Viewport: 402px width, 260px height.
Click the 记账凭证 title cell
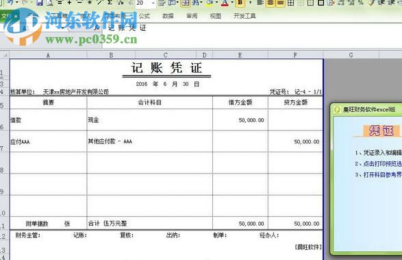click(x=166, y=69)
